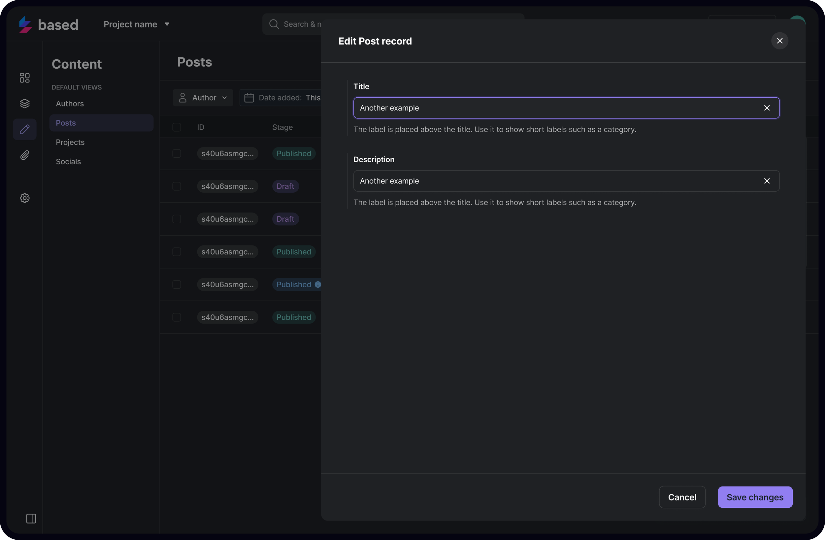Clear the Title field with X icon

coord(767,108)
